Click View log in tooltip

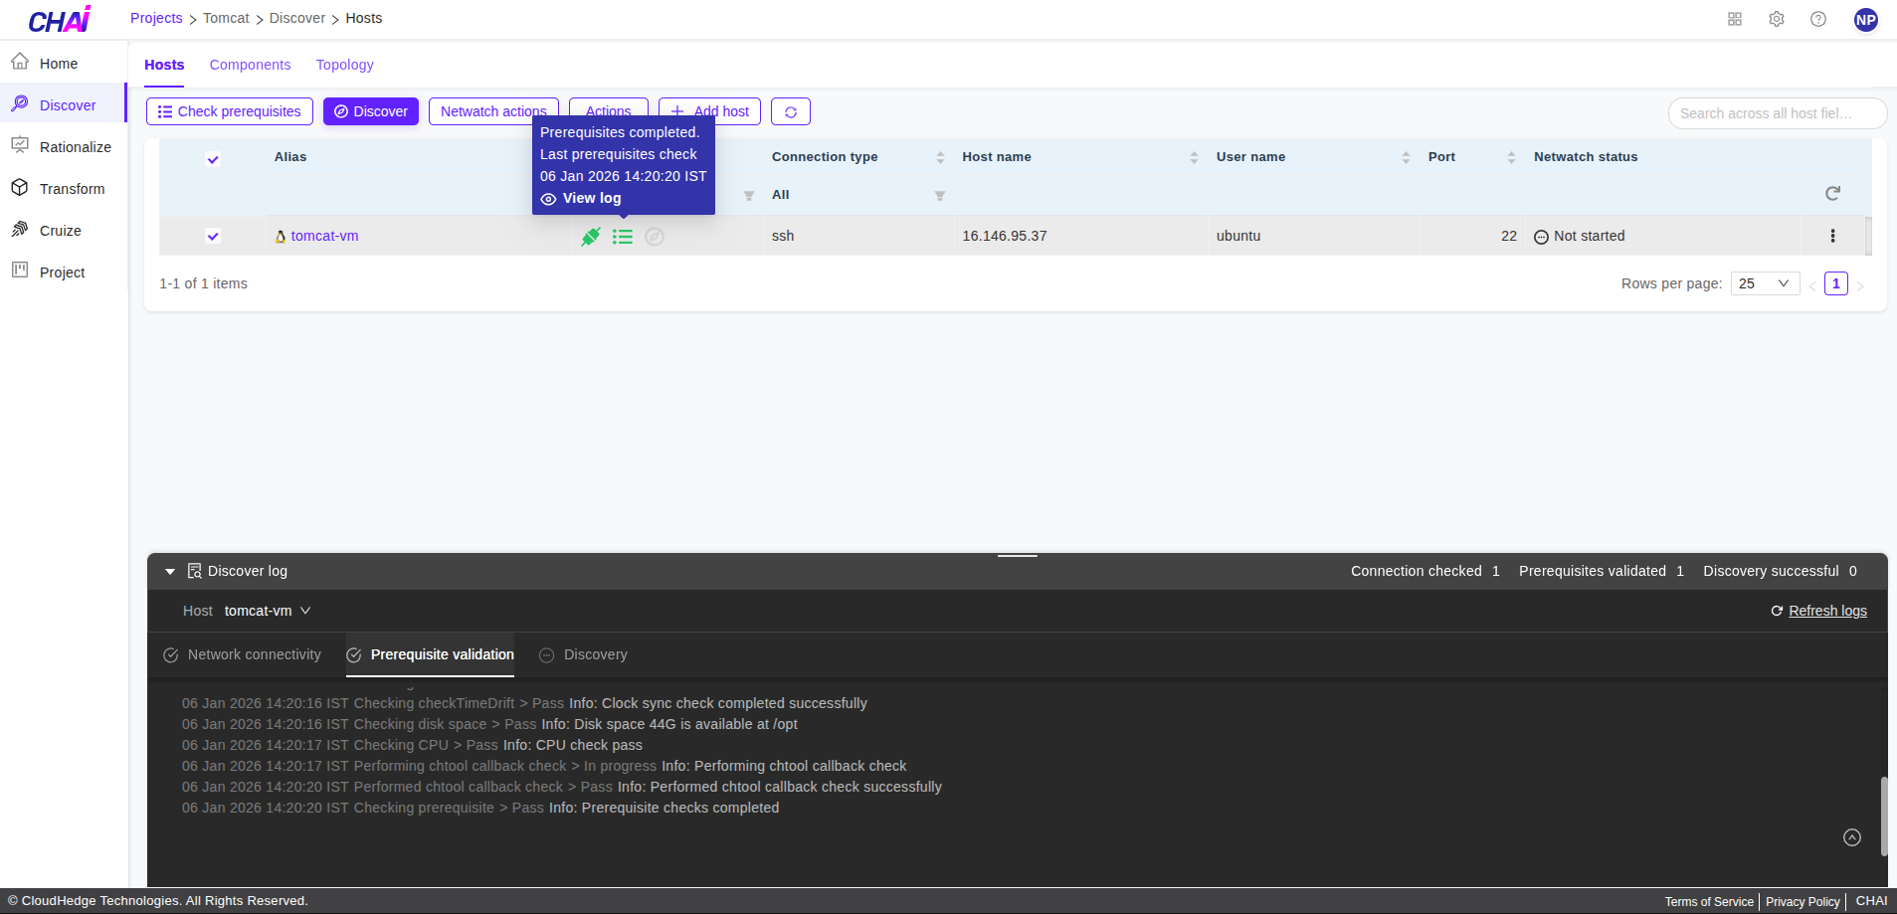click(x=581, y=198)
